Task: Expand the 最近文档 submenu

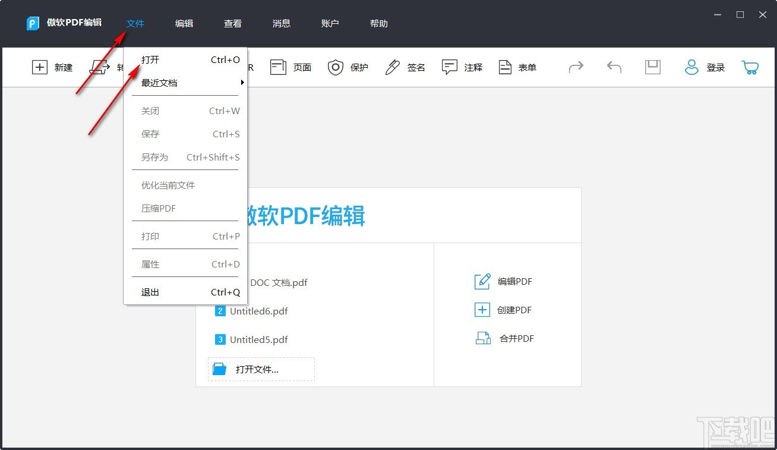Action: (157, 83)
